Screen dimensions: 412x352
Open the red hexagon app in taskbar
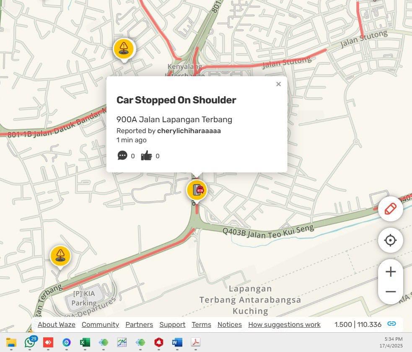pyautogui.click(x=159, y=342)
